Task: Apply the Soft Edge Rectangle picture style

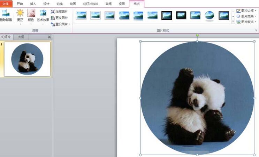Action: 152,16
